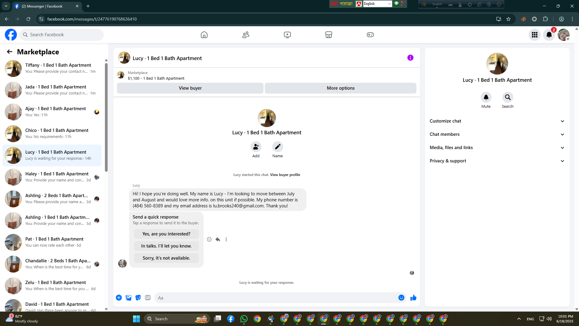
Task: Send a thumbs-up like
Action: [413, 298]
